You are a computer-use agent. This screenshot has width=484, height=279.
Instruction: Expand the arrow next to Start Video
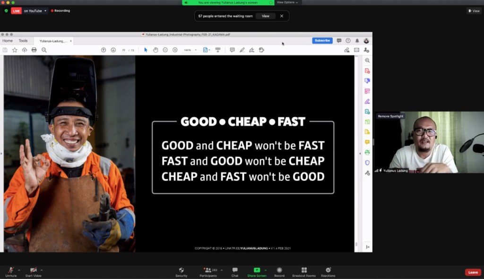point(42,269)
